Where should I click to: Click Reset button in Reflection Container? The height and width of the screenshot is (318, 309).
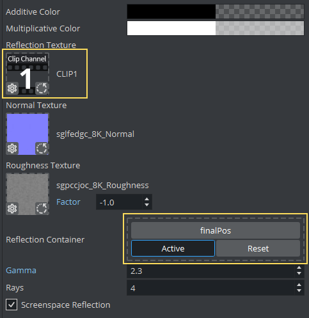(258, 248)
